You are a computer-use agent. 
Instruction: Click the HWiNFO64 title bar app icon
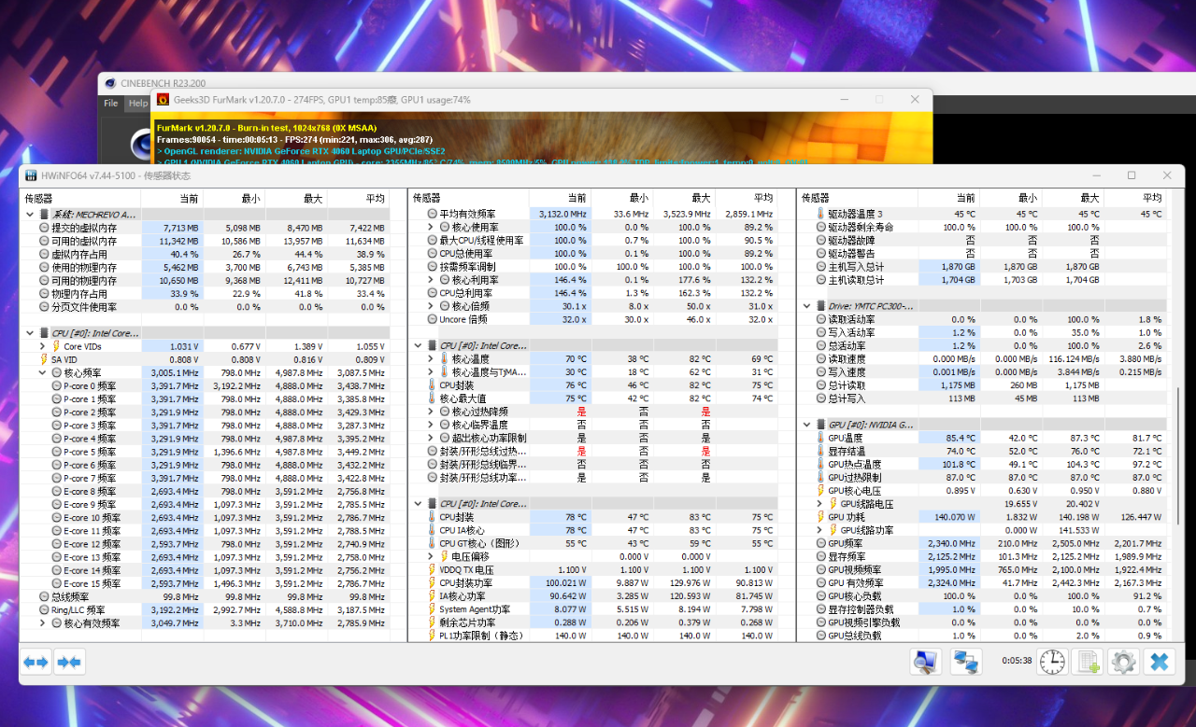coord(31,175)
